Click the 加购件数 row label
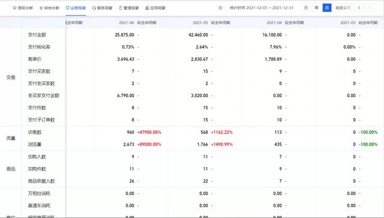Image resolution: width=384 pixels, height=218 pixels. coord(37,169)
